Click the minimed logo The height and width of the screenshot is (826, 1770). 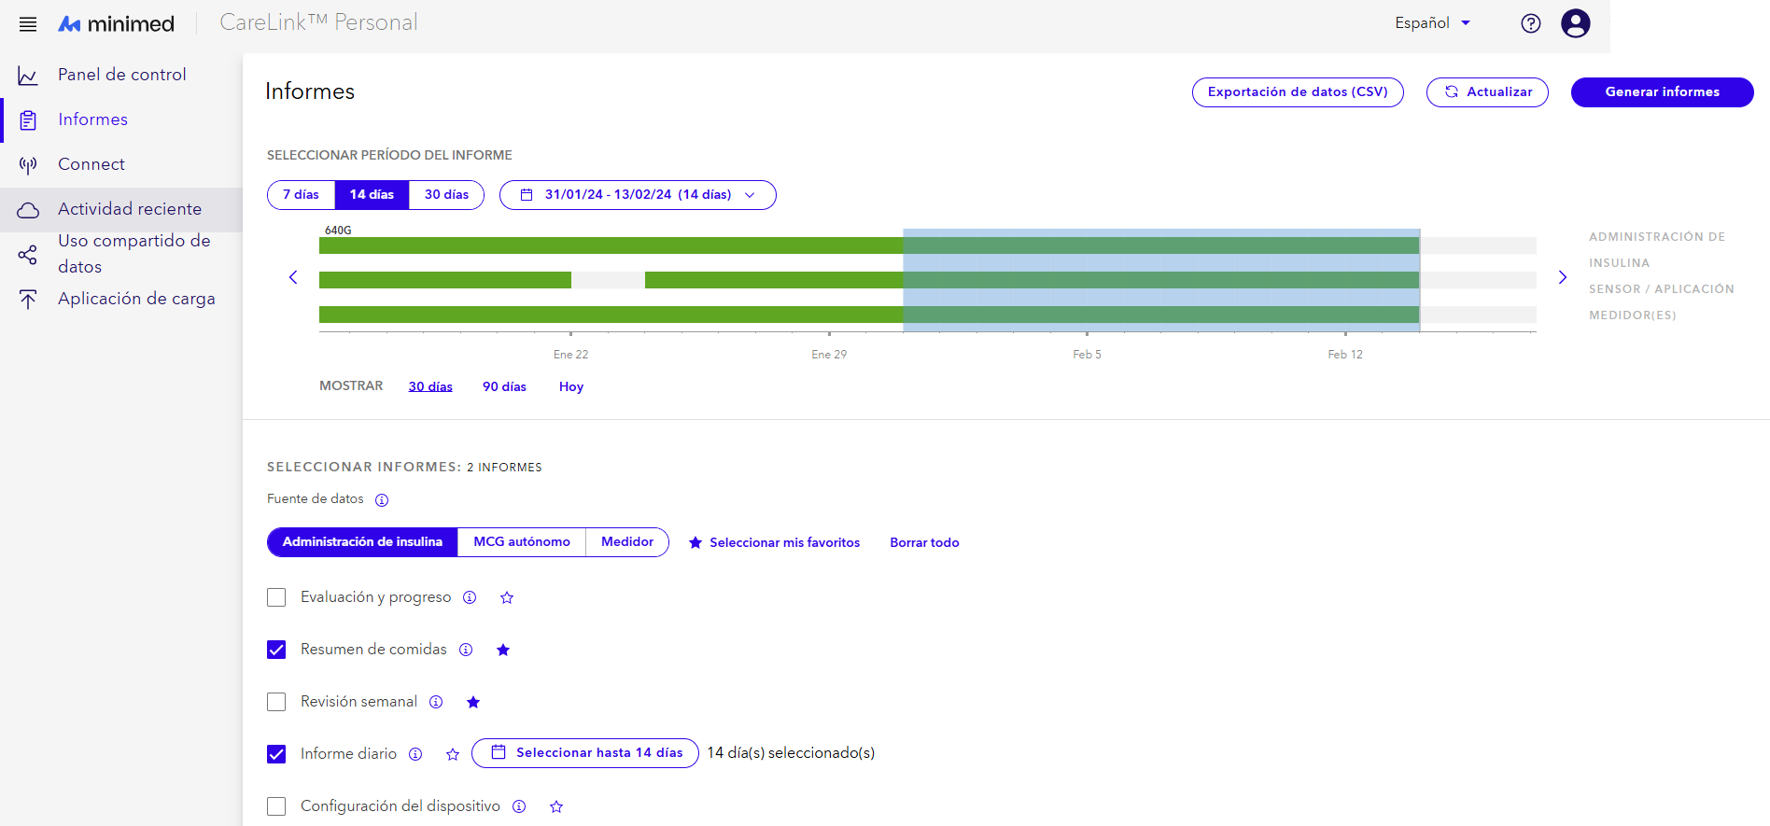click(x=116, y=24)
